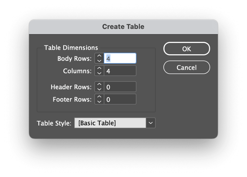
Task: Open the Table Style dropdown chevron
Action: click(151, 123)
